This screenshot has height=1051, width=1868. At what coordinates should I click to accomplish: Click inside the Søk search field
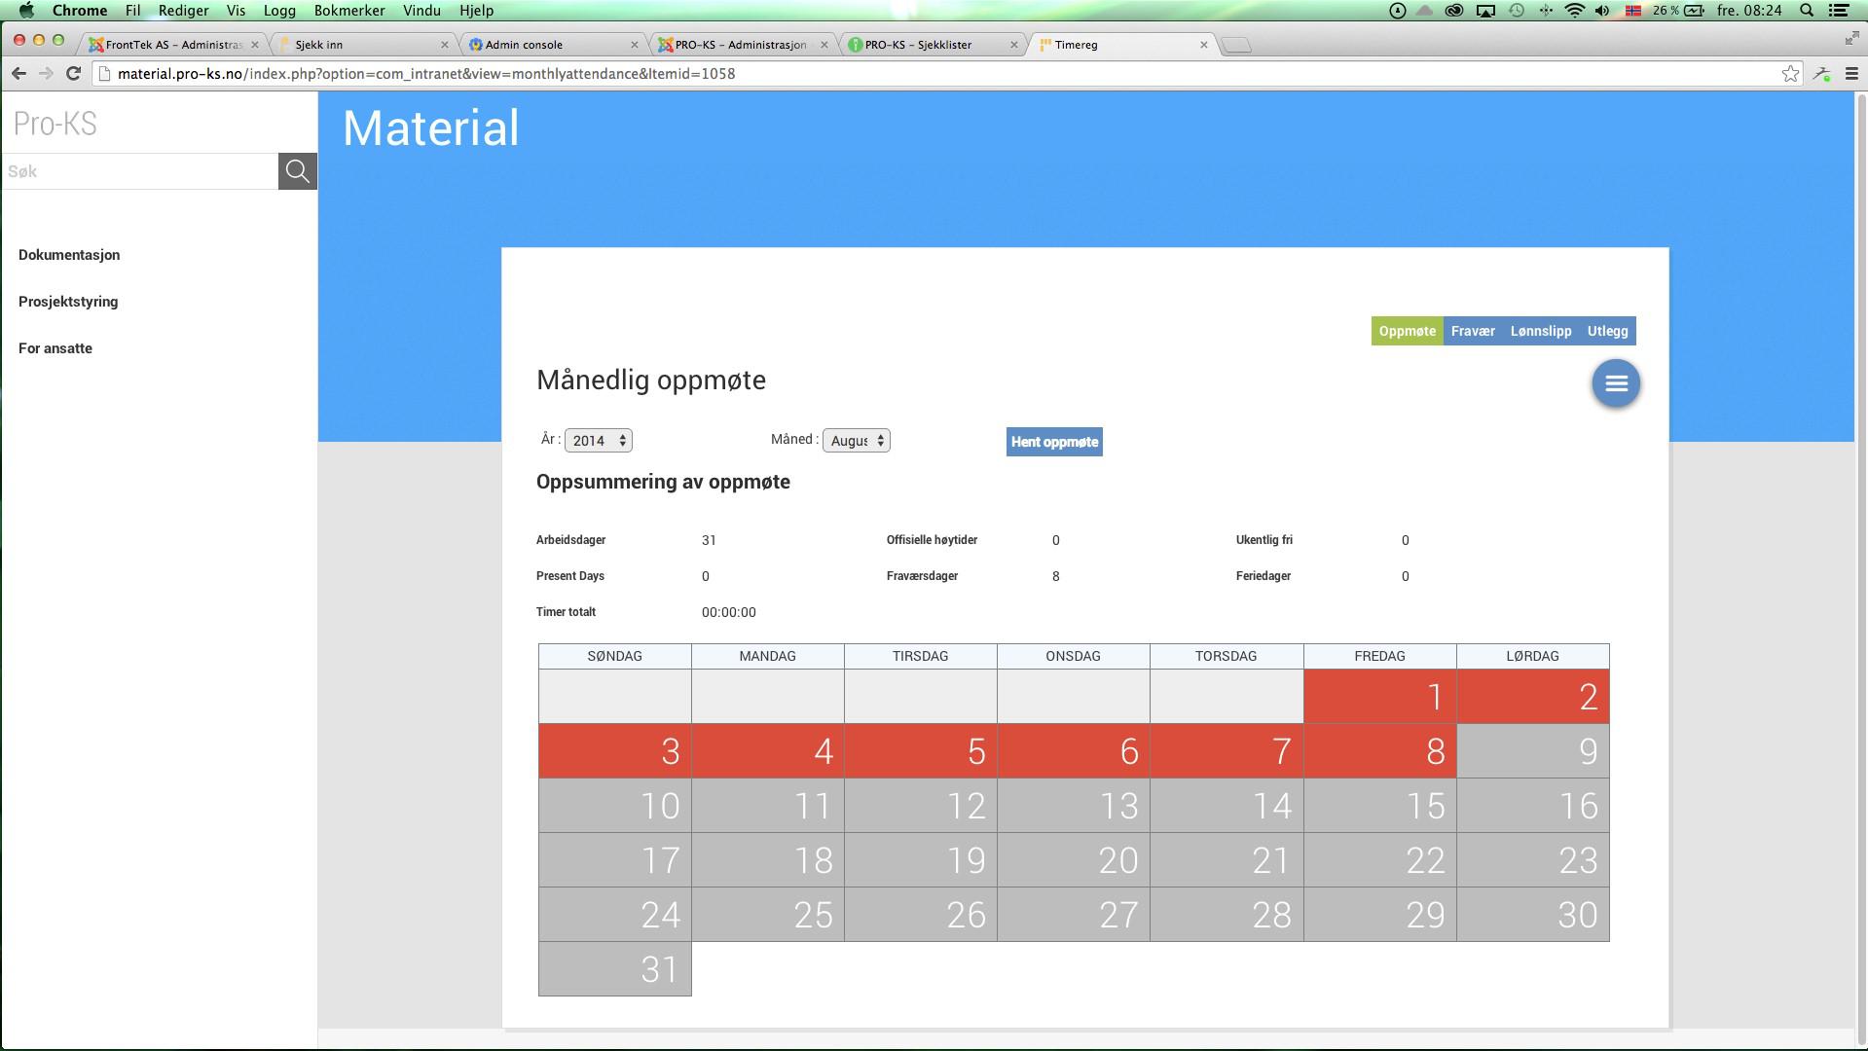(139, 171)
